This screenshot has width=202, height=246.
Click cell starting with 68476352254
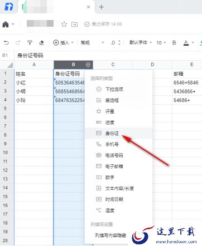click(x=69, y=100)
